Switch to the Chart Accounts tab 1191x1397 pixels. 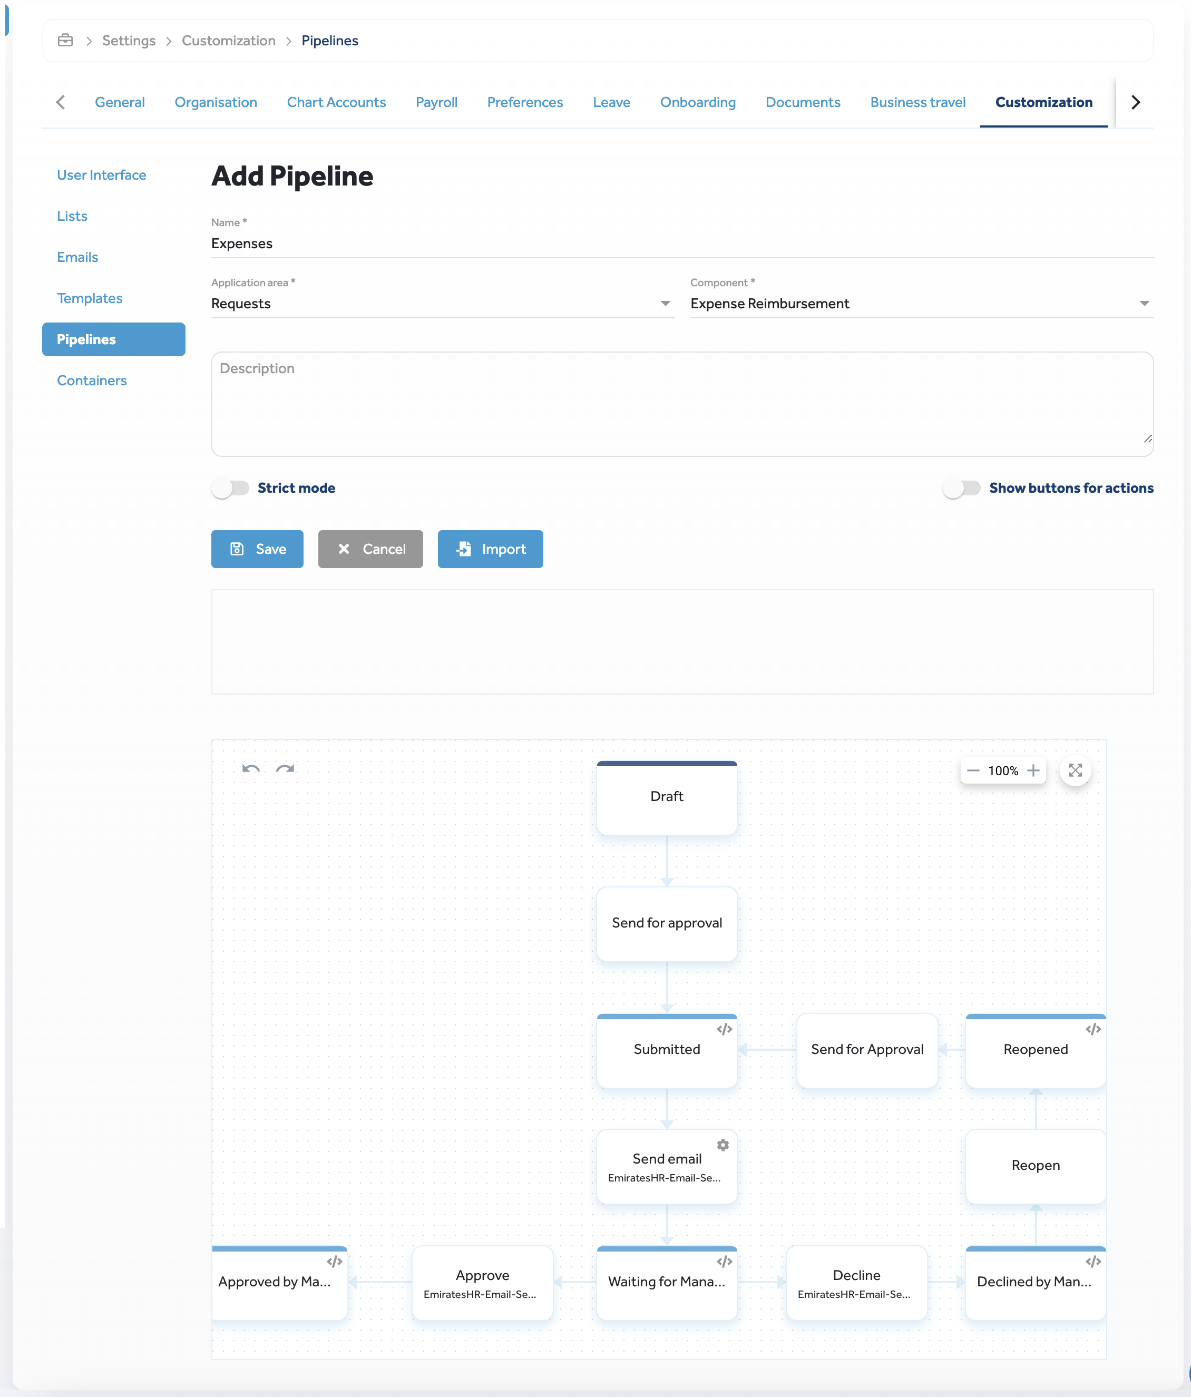click(x=336, y=102)
